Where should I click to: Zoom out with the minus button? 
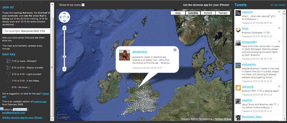click(x=65, y=69)
